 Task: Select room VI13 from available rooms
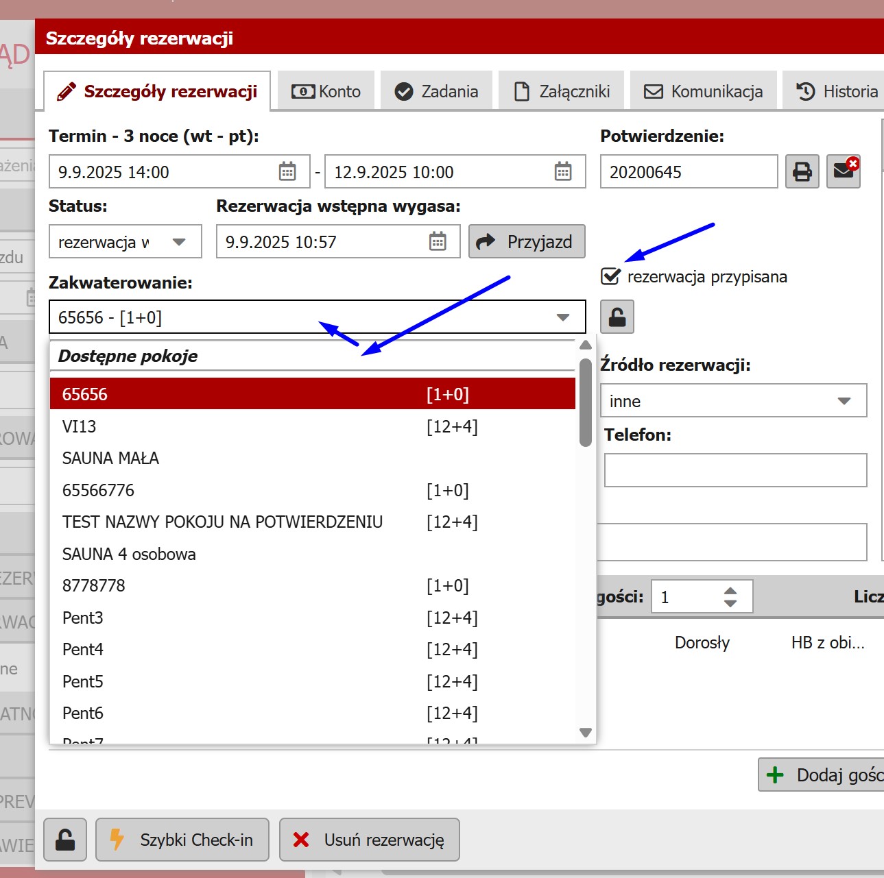pyautogui.click(x=313, y=426)
